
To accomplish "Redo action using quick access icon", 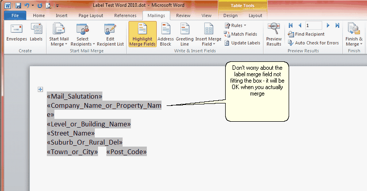I will tap(40, 5).
